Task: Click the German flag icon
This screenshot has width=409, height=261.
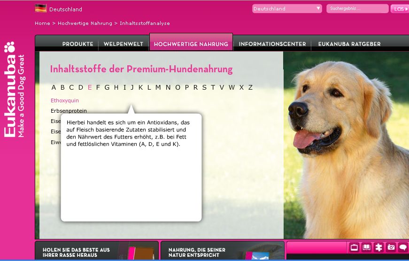Action: pyautogui.click(x=41, y=8)
